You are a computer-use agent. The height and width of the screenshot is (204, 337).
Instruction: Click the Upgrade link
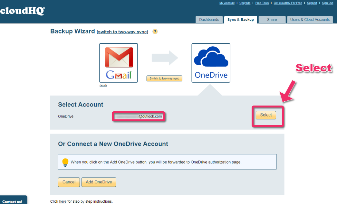point(245,3)
